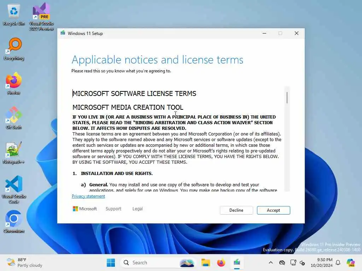Launch Chromium from the desktop
Screen dimensions: 362x271
pos(14,222)
